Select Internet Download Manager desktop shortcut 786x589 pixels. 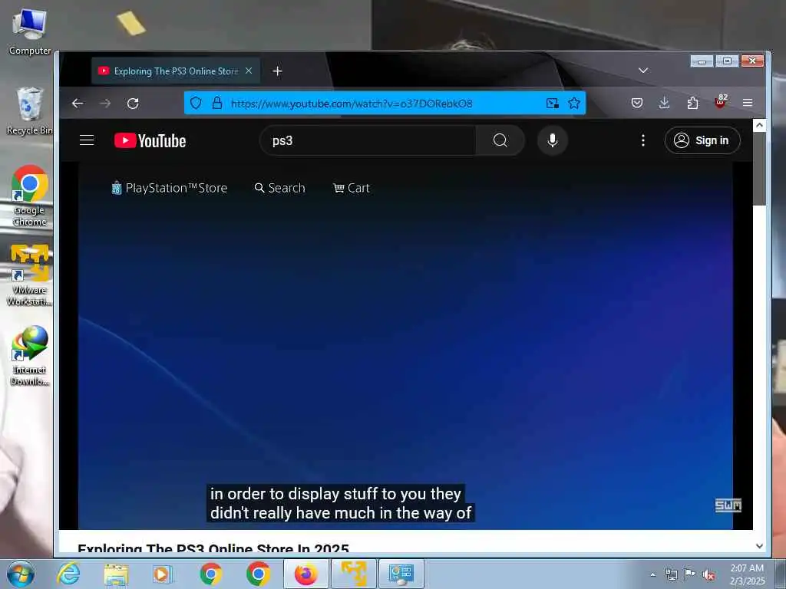tap(30, 356)
